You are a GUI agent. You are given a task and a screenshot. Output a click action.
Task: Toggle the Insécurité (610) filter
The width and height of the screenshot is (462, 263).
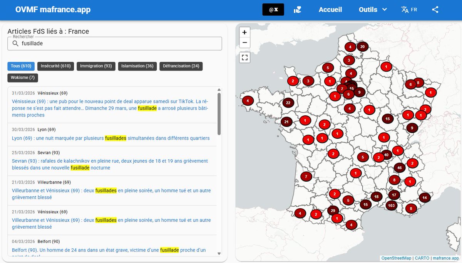(x=55, y=66)
